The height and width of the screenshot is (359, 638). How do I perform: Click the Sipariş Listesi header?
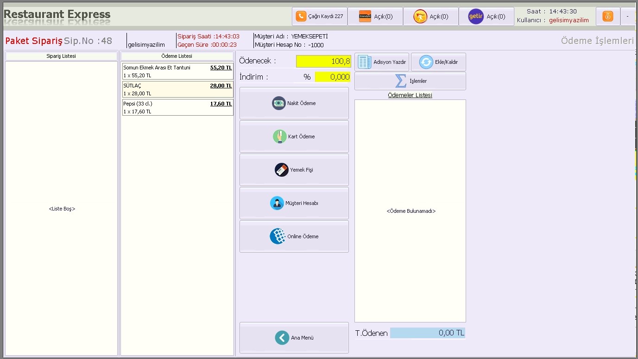point(62,56)
